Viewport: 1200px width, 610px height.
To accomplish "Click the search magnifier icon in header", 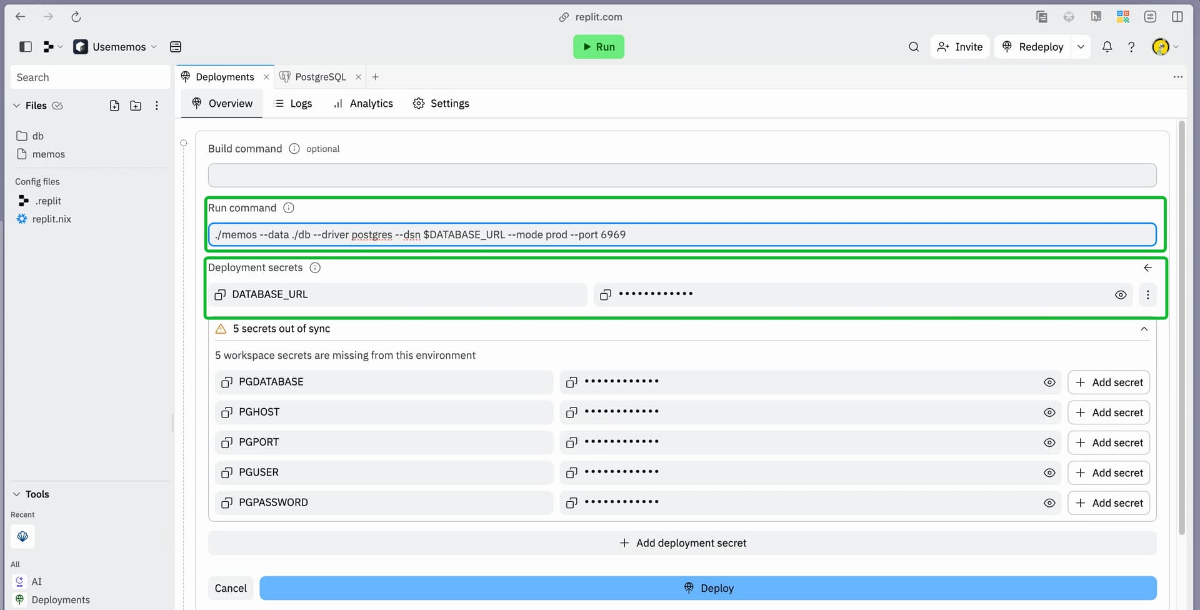I will [913, 47].
